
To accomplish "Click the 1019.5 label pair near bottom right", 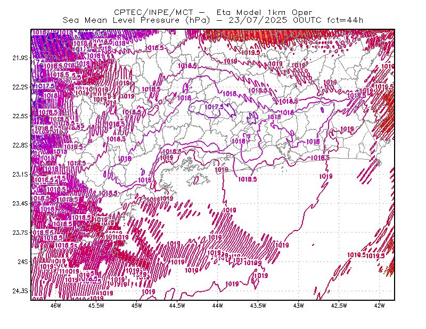I will tap(366, 255).
